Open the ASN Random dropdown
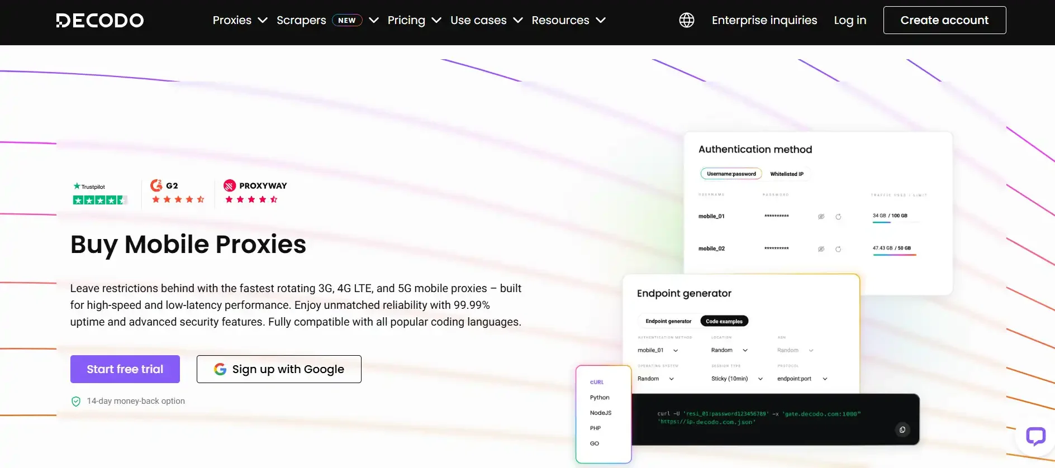1055x468 pixels. (795, 350)
